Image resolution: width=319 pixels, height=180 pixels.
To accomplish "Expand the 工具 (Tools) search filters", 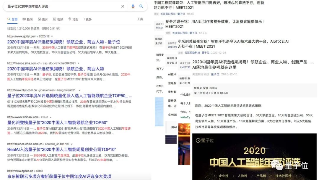I will (140, 18).
